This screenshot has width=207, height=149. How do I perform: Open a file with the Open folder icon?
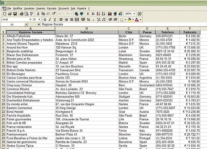10,14
